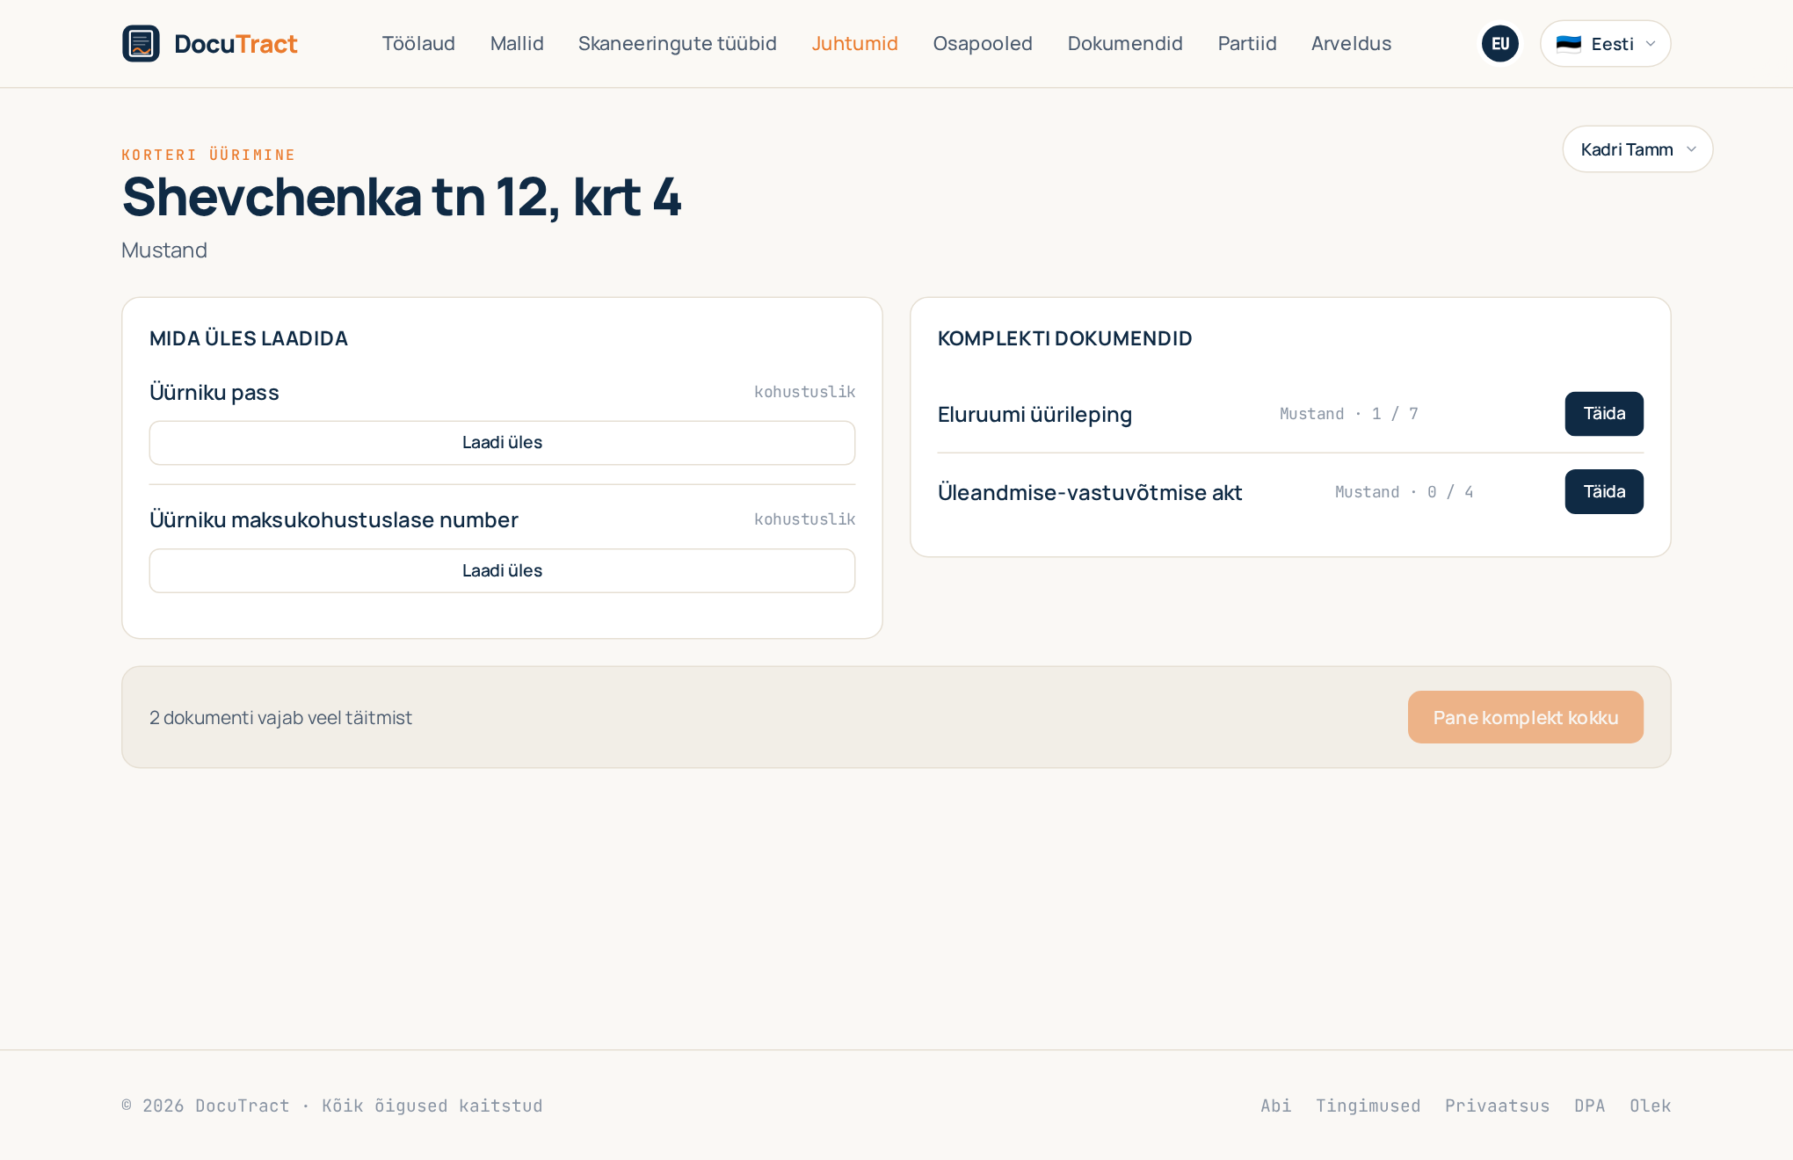
Task: Click Pane komplekt kokku button
Action: pos(1525,717)
